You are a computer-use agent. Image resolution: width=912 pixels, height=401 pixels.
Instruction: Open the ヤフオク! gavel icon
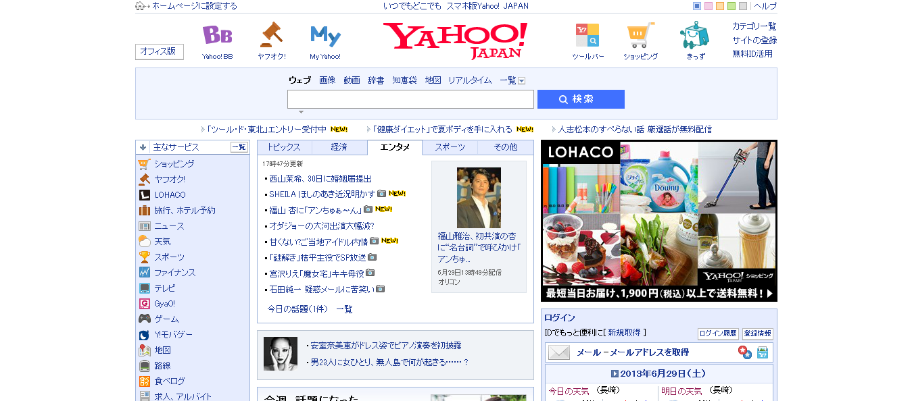coord(271,34)
